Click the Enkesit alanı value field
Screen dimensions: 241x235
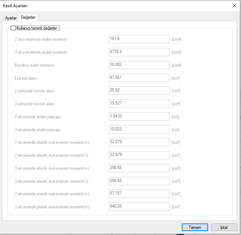pyautogui.click(x=139, y=78)
